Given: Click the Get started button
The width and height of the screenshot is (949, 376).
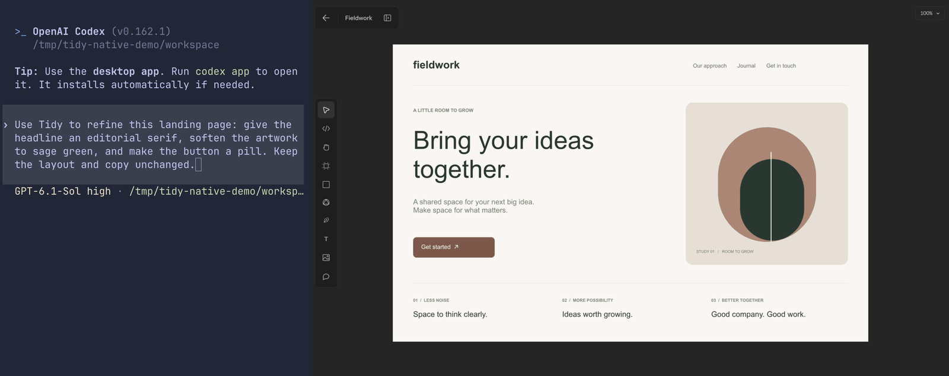Looking at the screenshot, I should [454, 248].
